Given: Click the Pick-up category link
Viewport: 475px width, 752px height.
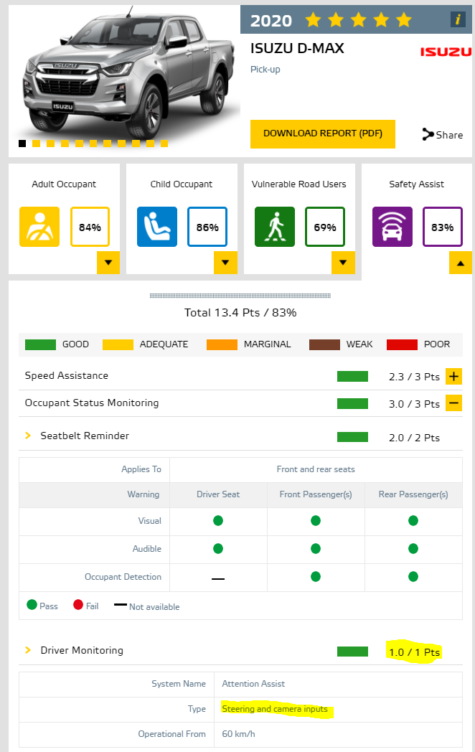Looking at the screenshot, I should tap(265, 70).
